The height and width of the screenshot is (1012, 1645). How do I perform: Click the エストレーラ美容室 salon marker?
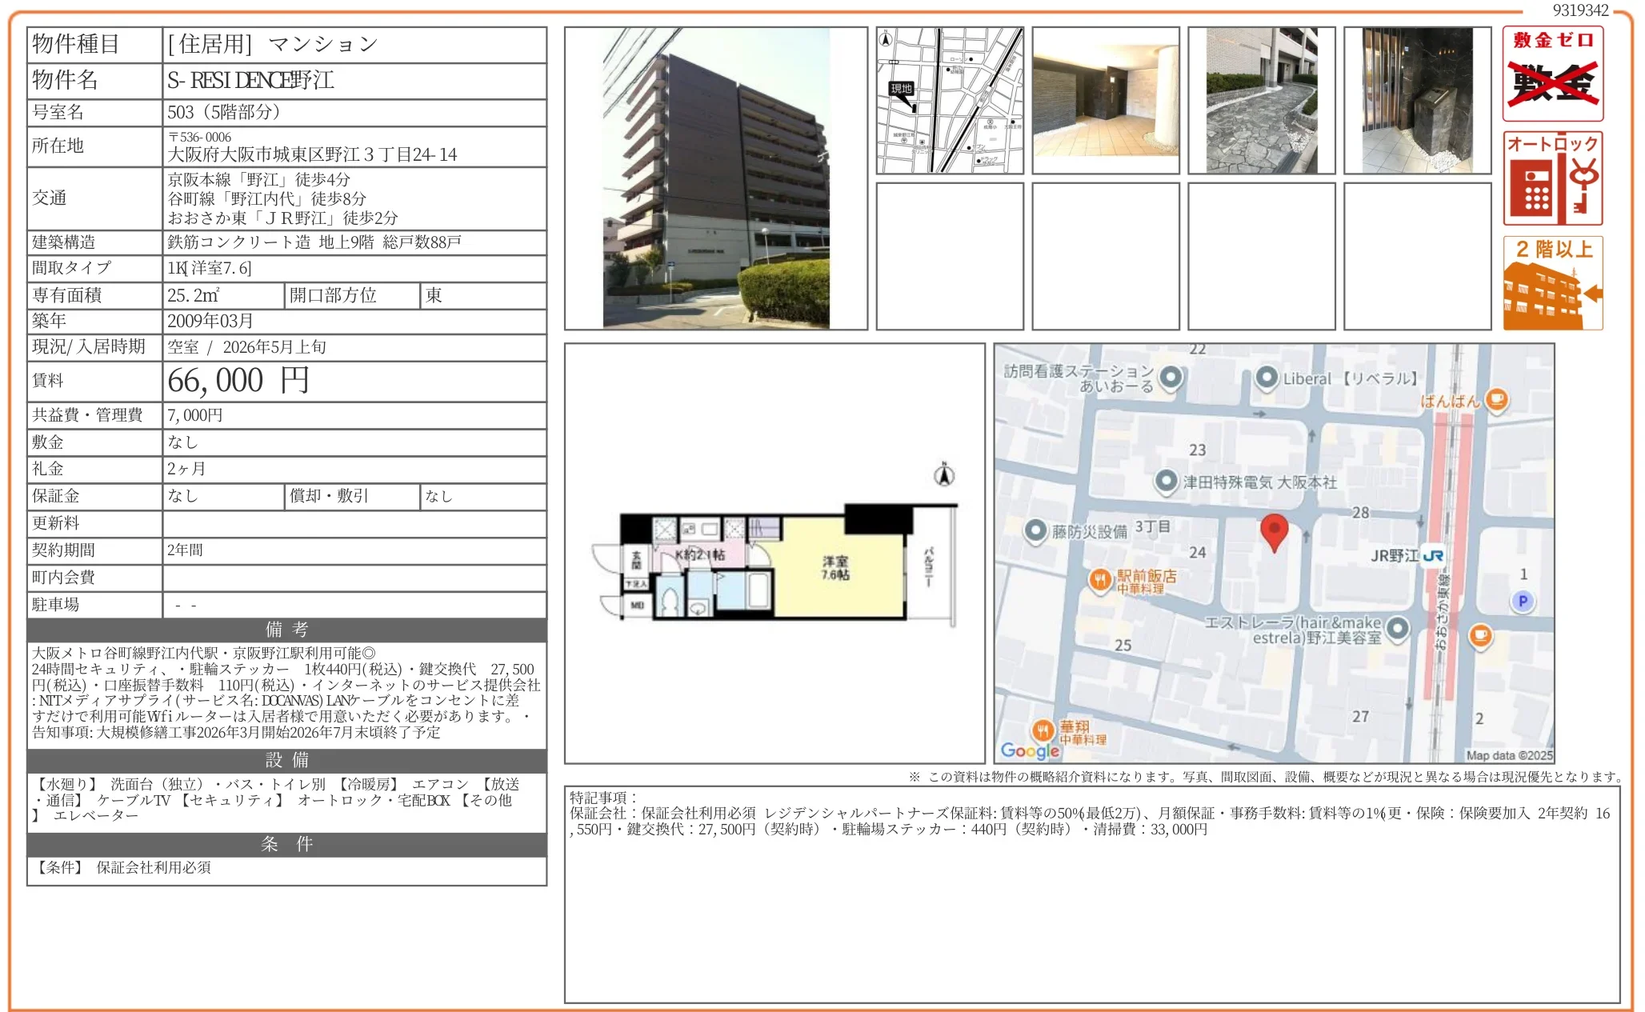click(x=1398, y=626)
